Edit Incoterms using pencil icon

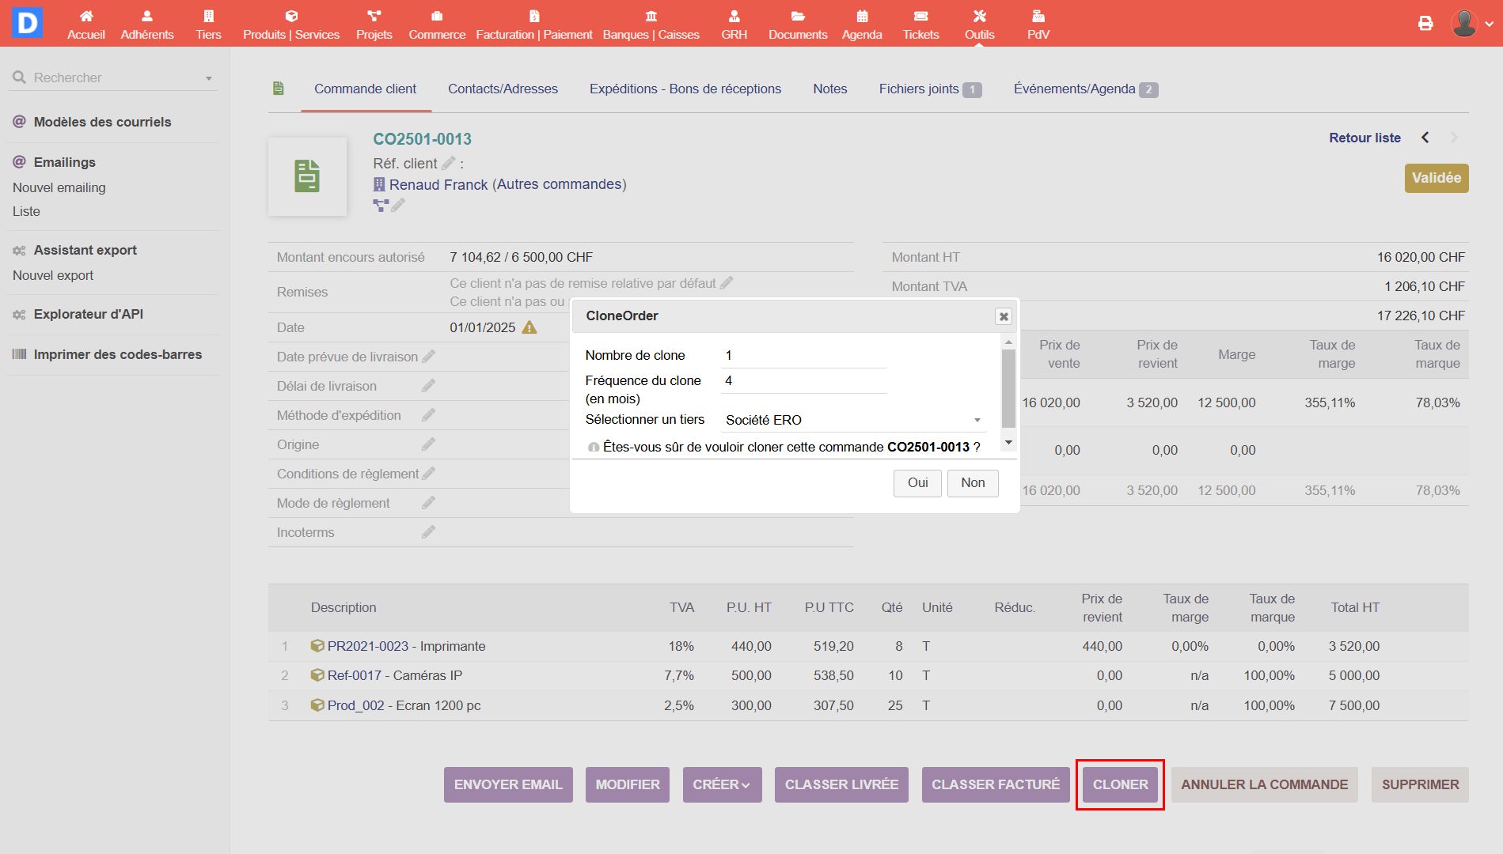pyautogui.click(x=428, y=532)
